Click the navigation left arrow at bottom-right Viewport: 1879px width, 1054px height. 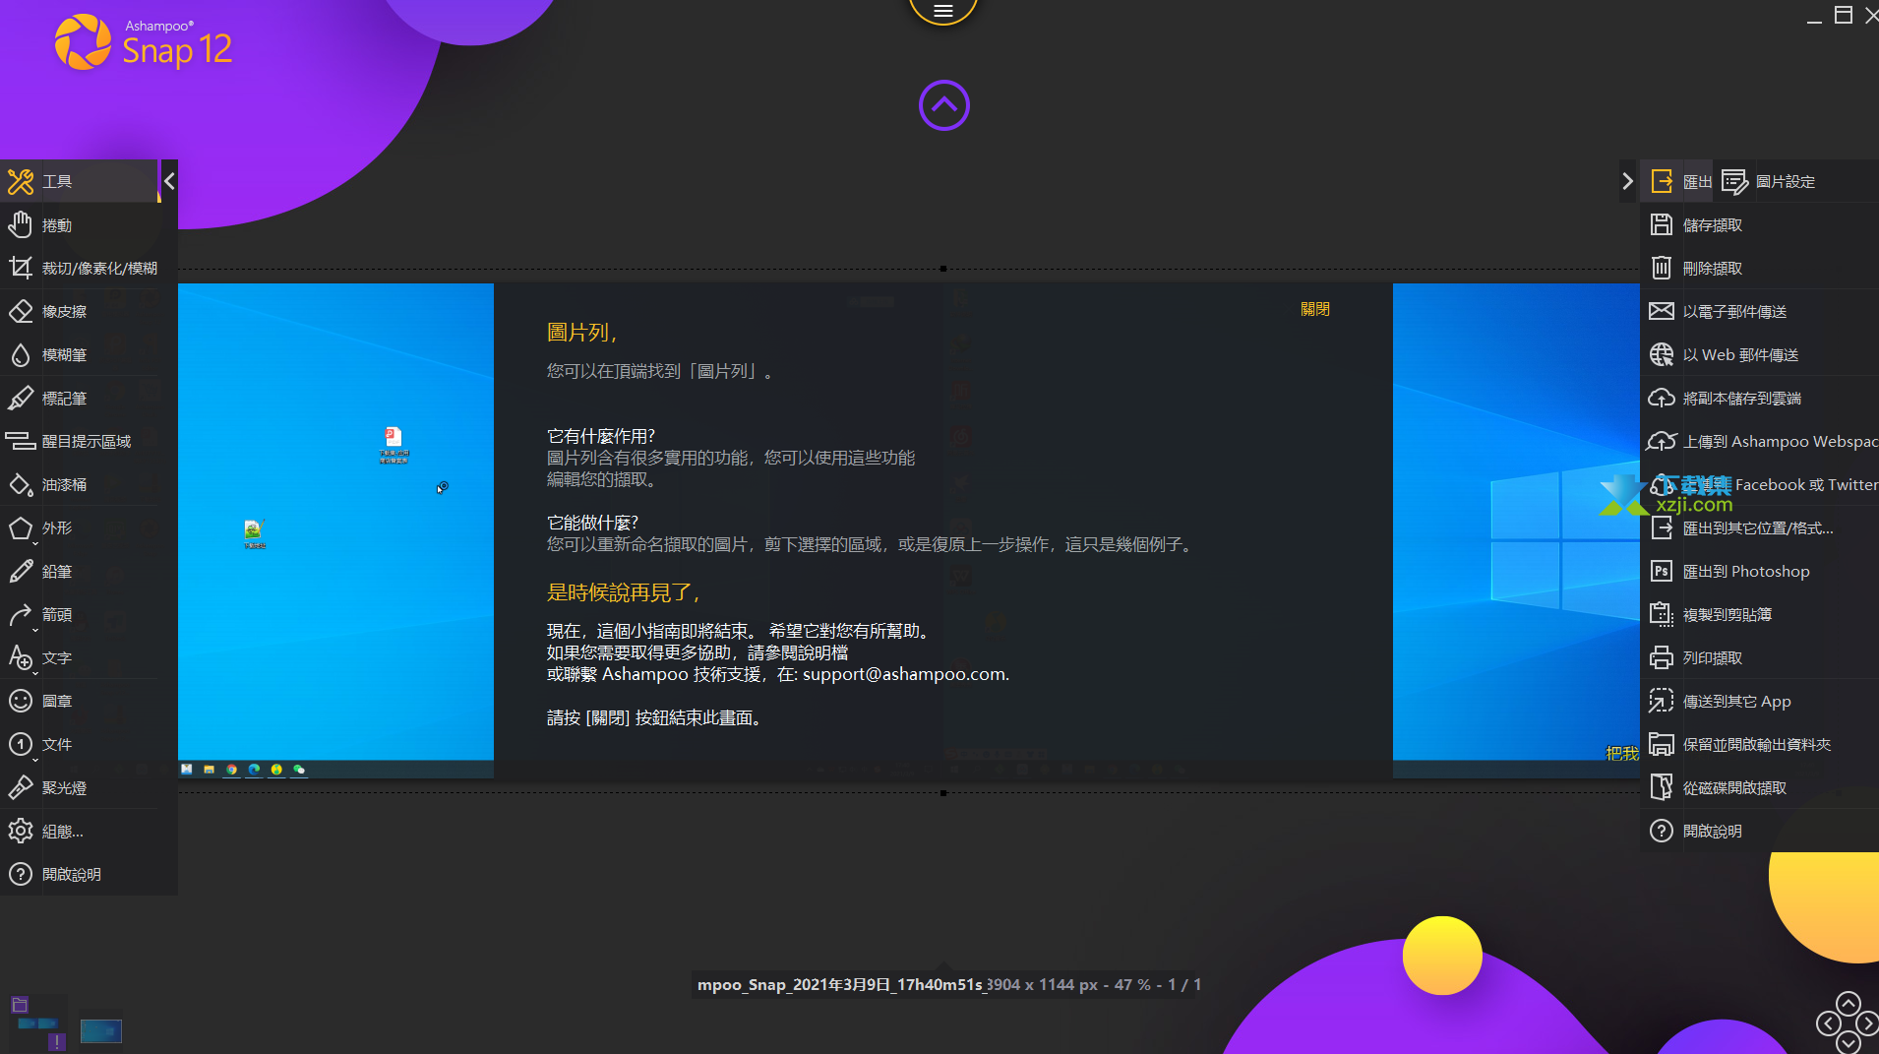pos(1828,1024)
